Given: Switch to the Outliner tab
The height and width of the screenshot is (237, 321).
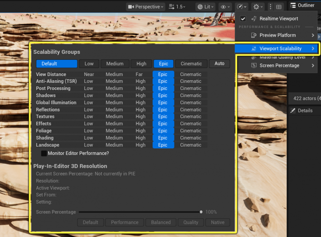Looking at the screenshot, I should [303, 5].
